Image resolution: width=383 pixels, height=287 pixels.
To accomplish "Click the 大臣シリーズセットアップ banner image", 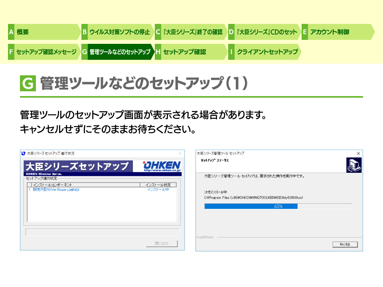I will tap(78, 167).
